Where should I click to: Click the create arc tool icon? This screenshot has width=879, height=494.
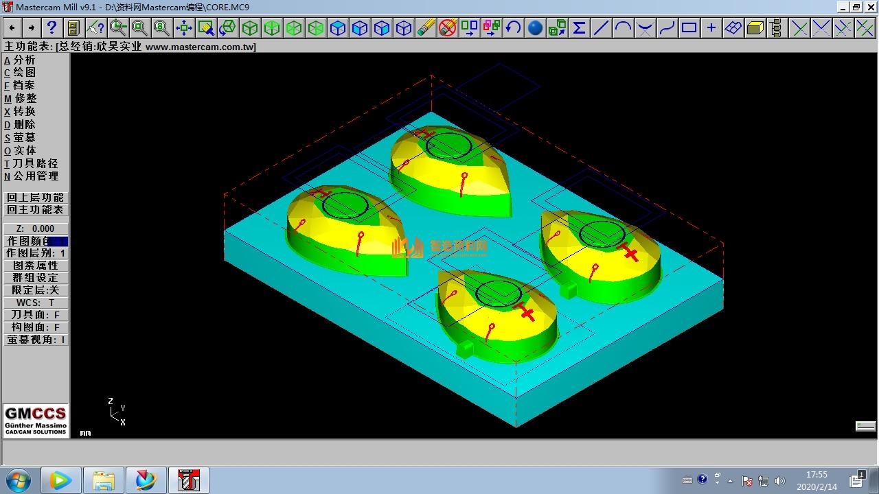pyautogui.click(x=623, y=28)
